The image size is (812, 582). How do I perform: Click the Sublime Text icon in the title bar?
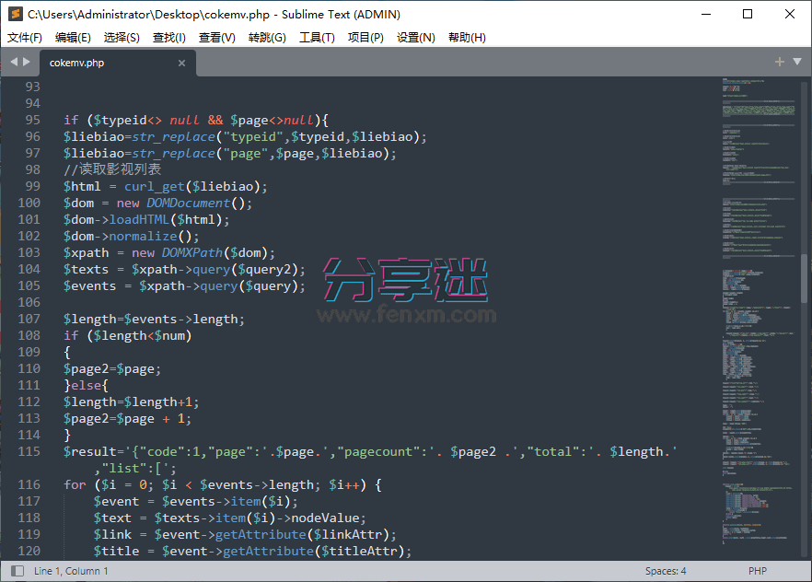(14, 14)
